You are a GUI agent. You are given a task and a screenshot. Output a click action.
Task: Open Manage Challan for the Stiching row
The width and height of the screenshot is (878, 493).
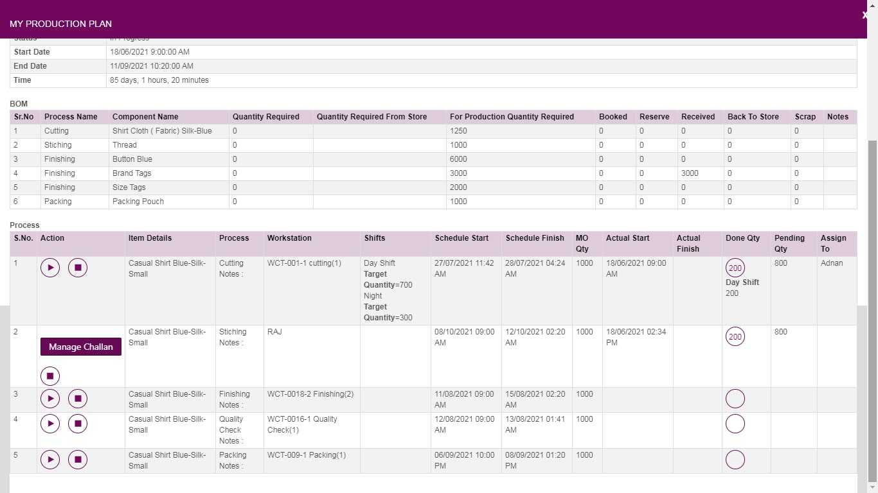80,347
